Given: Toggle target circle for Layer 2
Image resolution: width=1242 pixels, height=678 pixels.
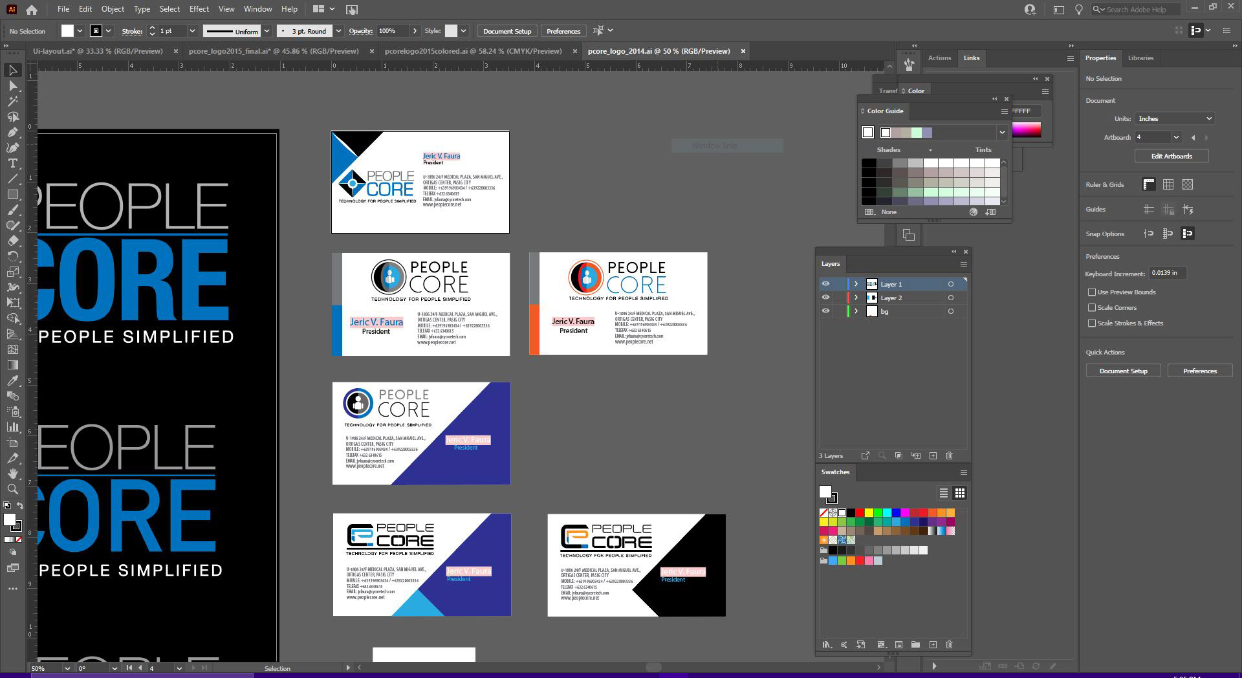Looking at the screenshot, I should point(950,298).
